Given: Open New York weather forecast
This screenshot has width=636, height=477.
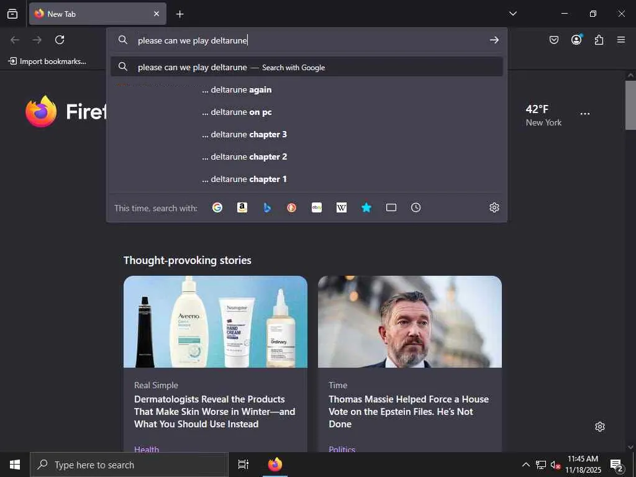Looking at the screenshot, I should pos(543,115).
